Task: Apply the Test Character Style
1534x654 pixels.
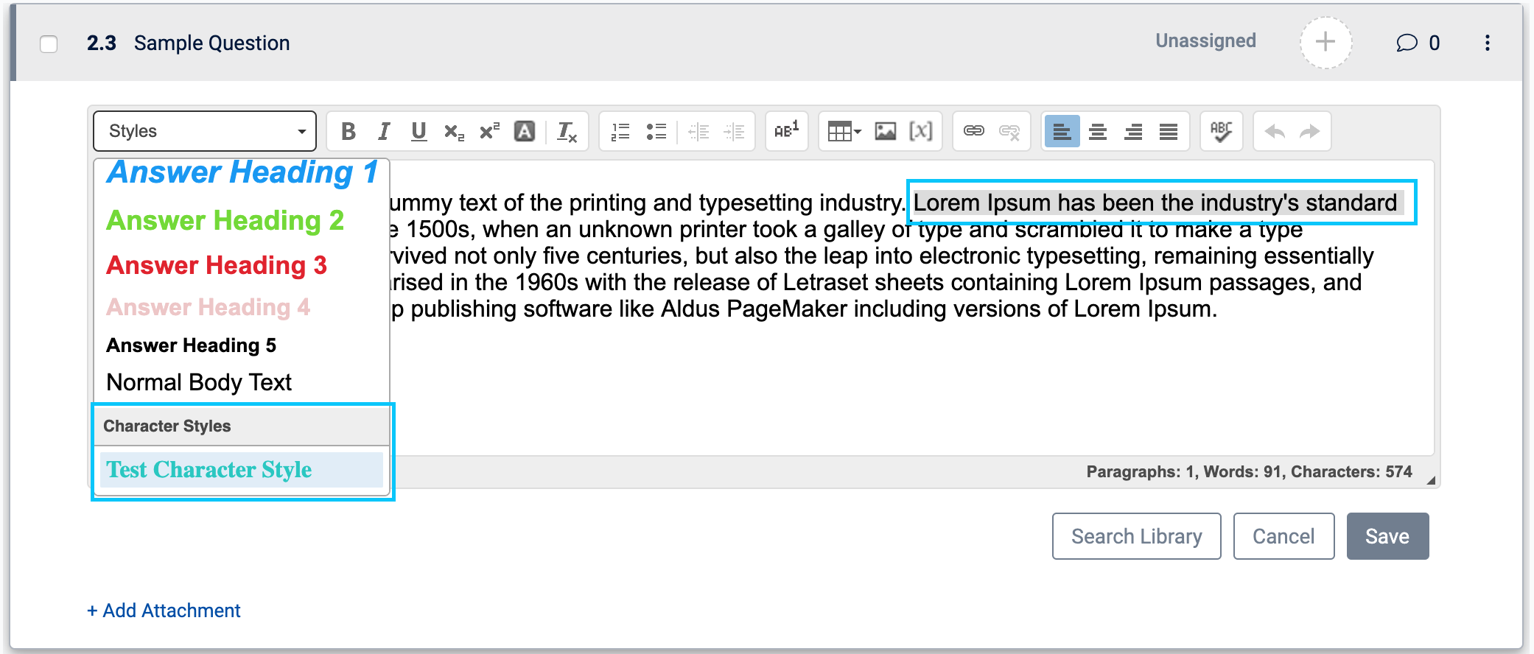Action: (x=242, y=469)
